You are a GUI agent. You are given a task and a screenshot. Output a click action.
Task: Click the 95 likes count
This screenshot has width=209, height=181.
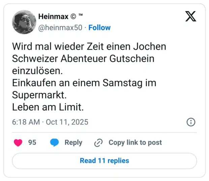click(32, 143)
